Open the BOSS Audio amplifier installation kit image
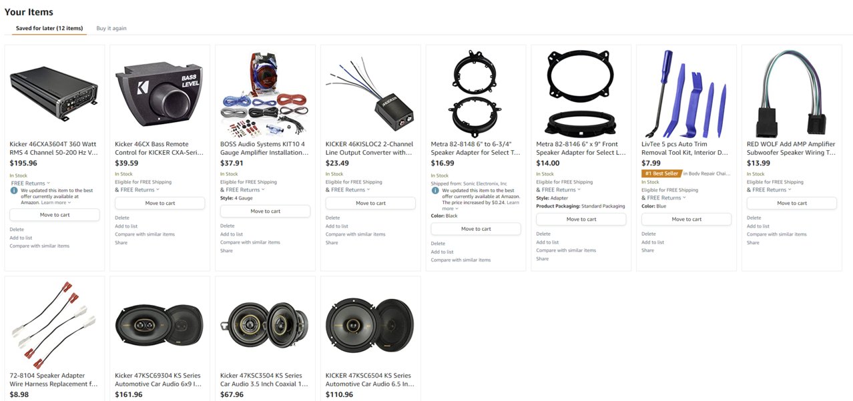Viewport: 853px width, 401px height. tap(266, 93)
